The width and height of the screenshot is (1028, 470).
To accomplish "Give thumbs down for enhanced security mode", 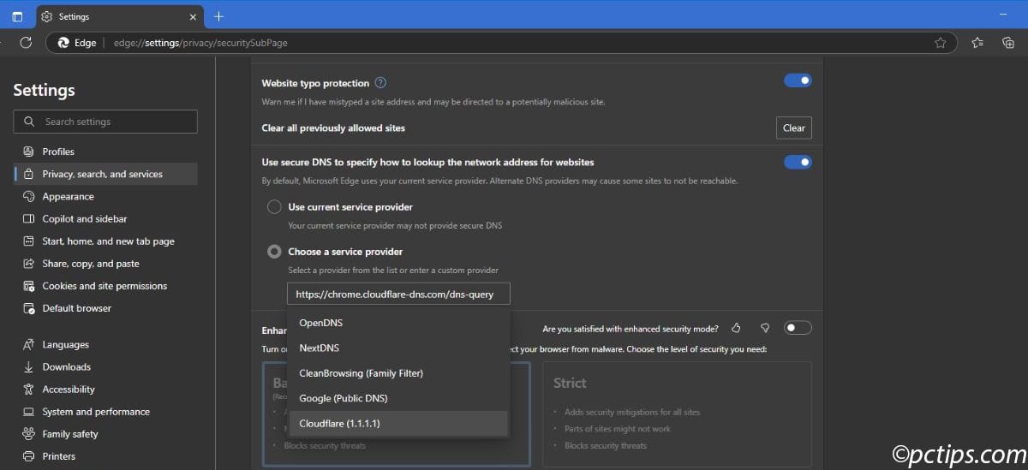I will click(x=765, y=328).
